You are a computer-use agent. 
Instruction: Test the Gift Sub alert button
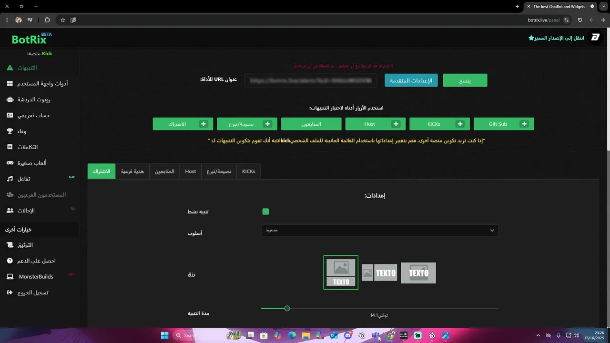[x=504, y=124]
